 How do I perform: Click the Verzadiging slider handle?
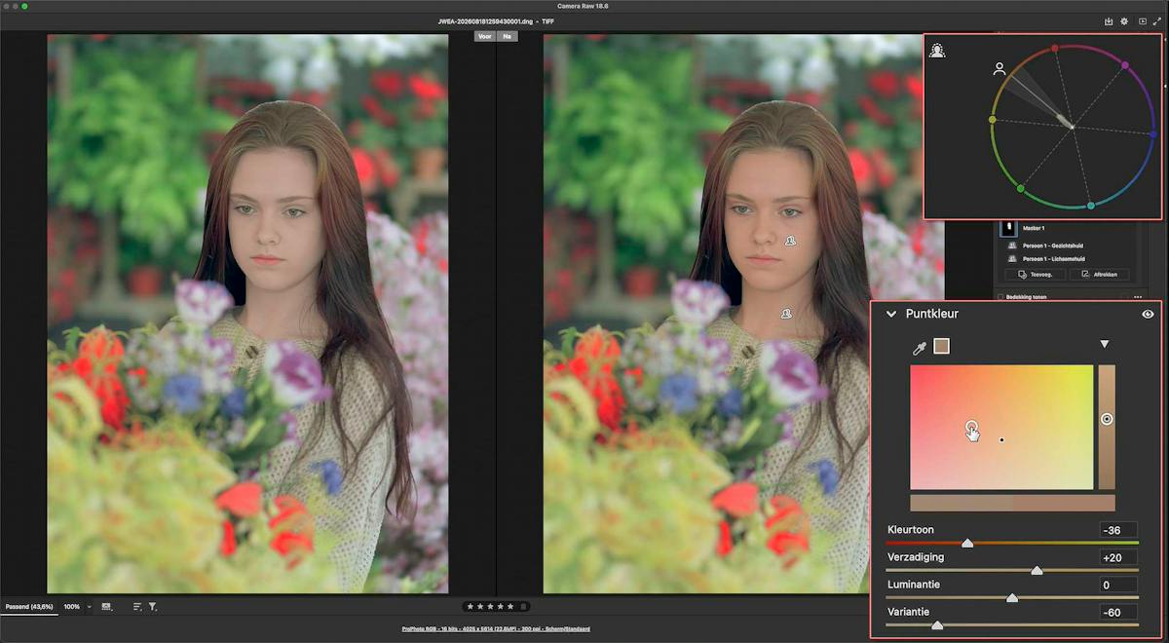click(1037, 571)
